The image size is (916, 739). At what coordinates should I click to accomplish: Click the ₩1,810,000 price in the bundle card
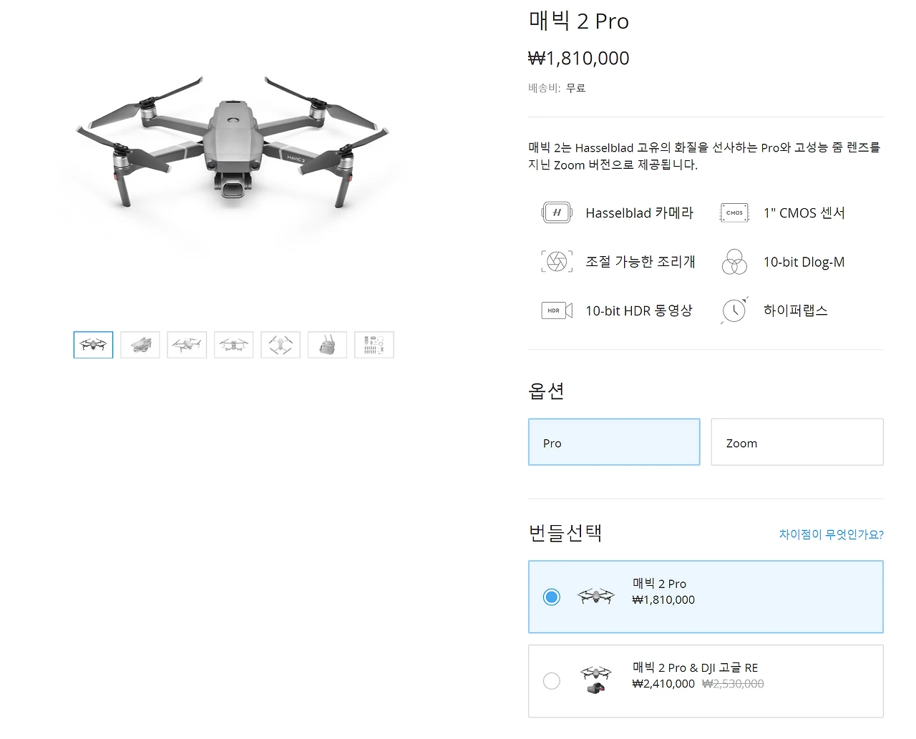point(663,600)
